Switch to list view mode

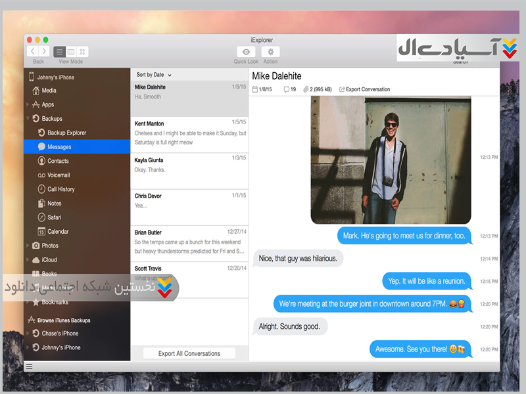tap(59, 51)
